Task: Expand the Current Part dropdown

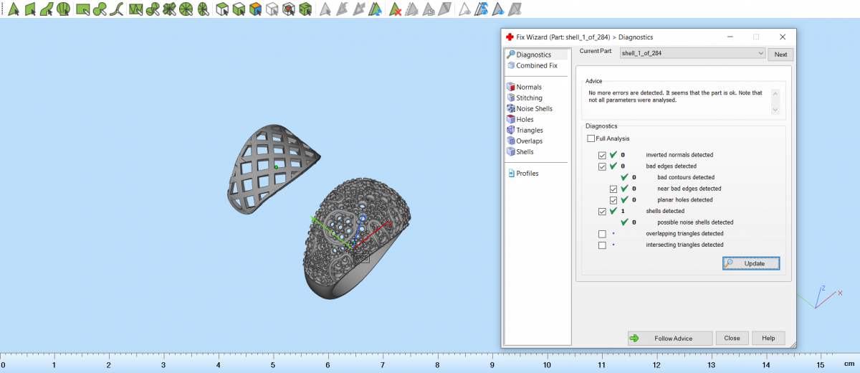Action: [x=760, y=54]
